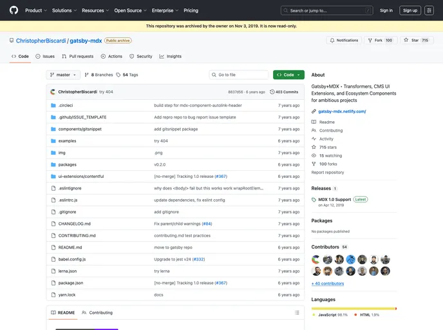Expand the Resources menu

pos(95,10)
